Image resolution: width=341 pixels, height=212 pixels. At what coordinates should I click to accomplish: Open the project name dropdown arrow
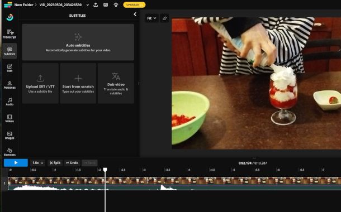88,5
